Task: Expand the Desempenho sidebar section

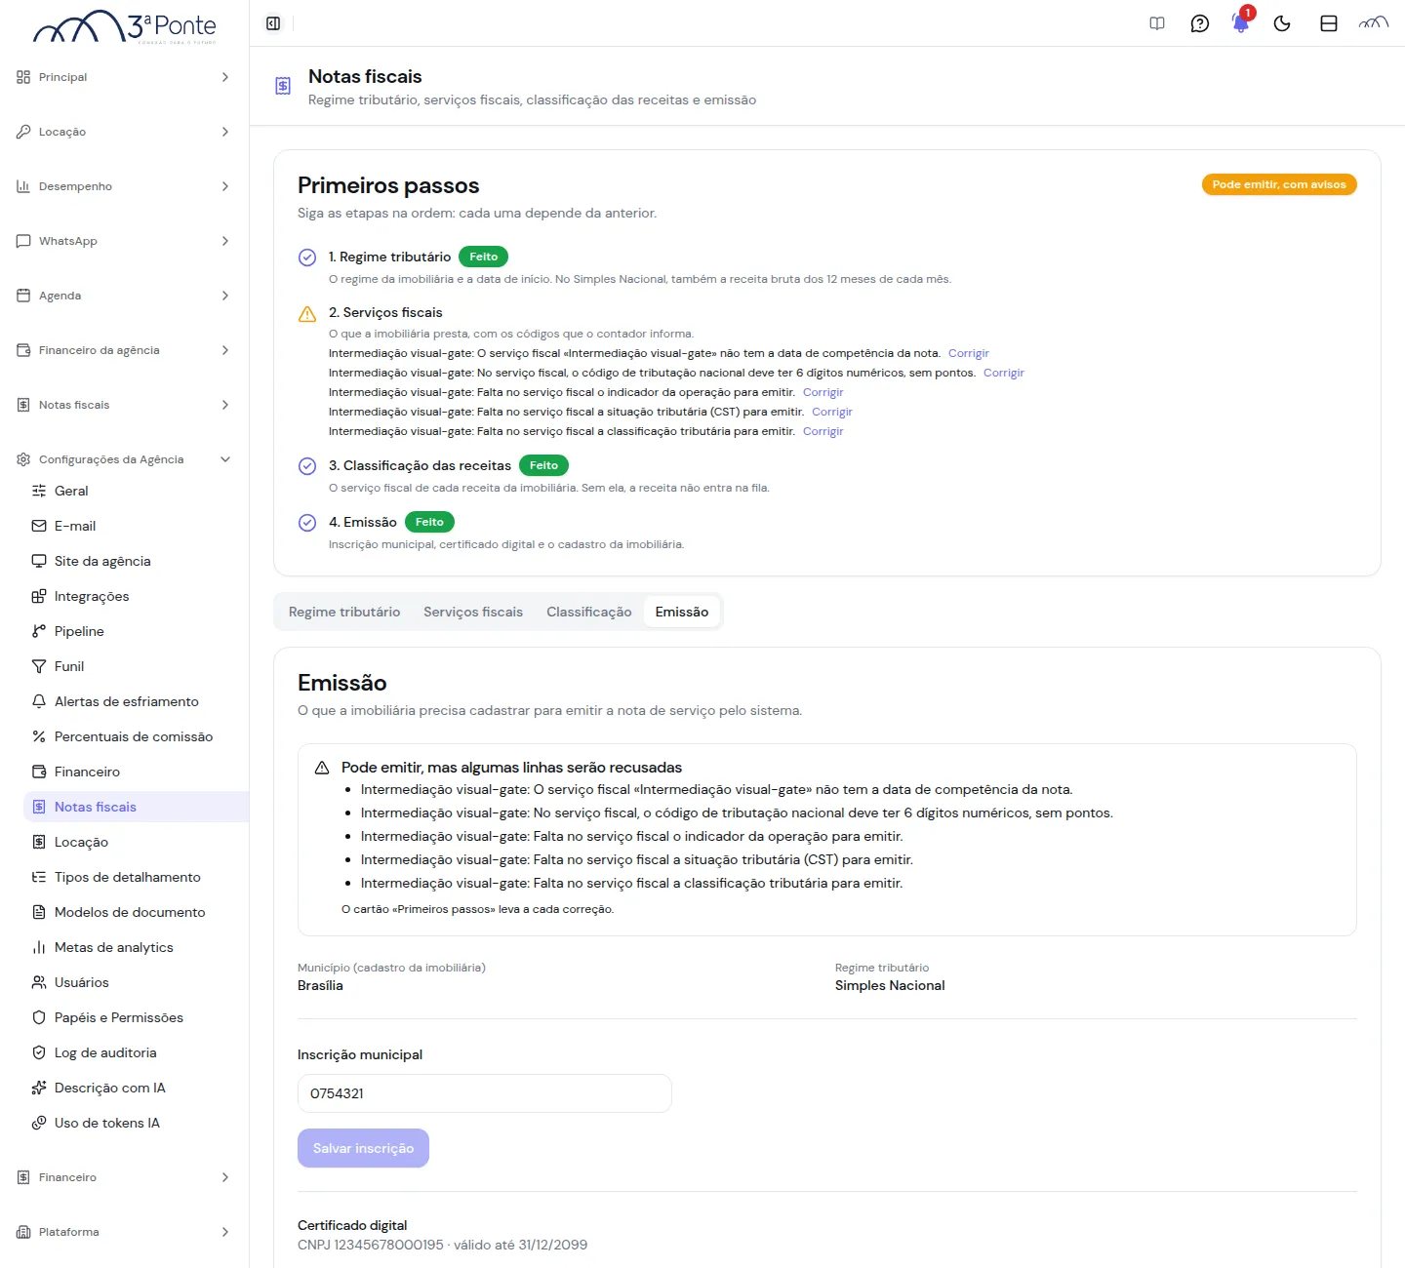Action: tap(125, 186)
